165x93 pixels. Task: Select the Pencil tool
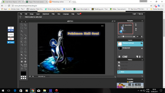tap(22, 35)
